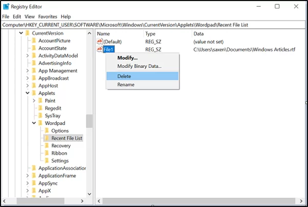Viewport: 308px width, 207px height.
Task: Open the Favorites menu
Action: coord(48,17)
